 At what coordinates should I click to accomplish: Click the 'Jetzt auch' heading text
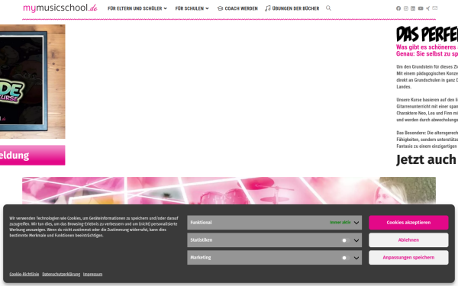(x=427, y=159)
